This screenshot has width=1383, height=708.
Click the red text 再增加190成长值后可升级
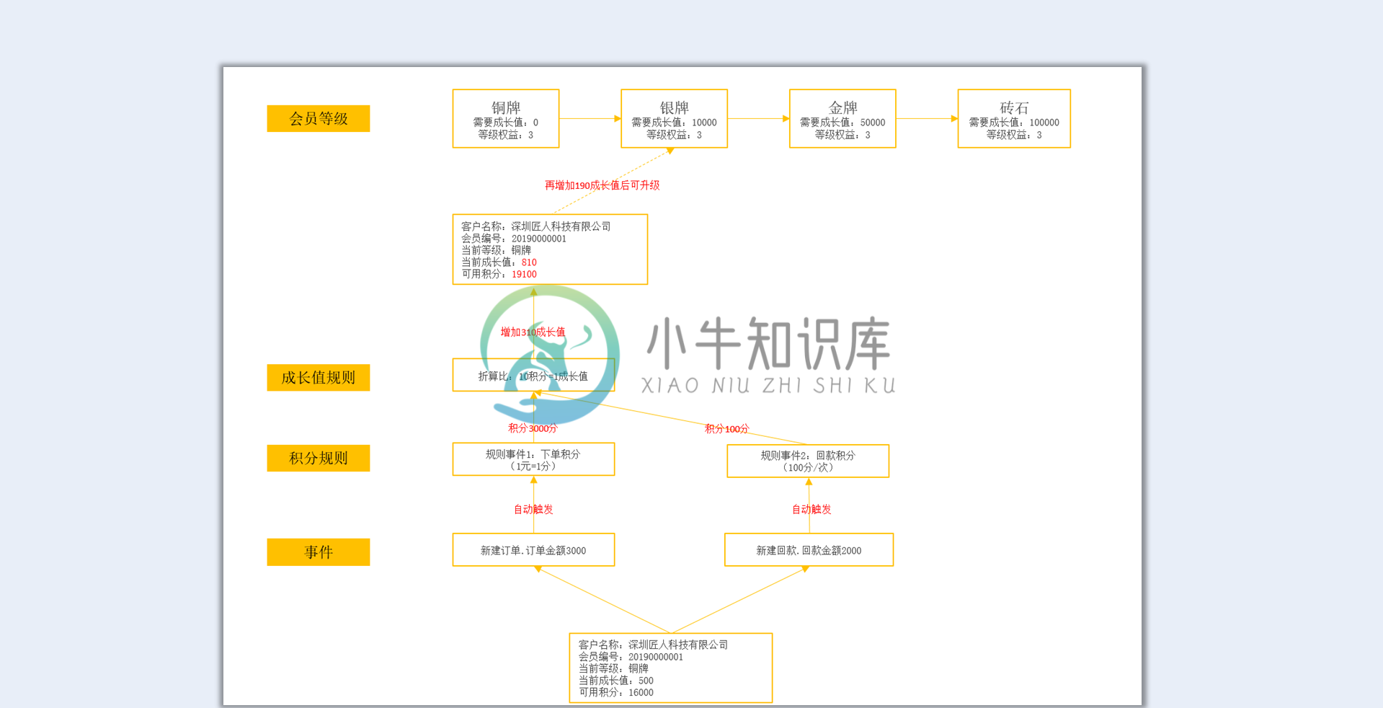[602, 185]
